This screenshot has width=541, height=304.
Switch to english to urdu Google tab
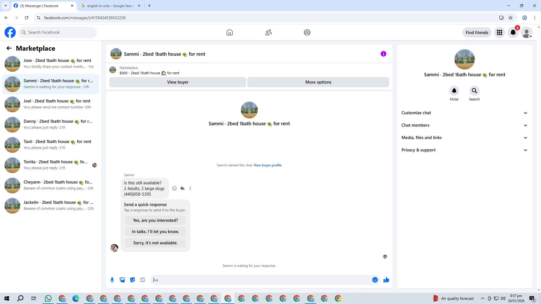click(110, 6)
